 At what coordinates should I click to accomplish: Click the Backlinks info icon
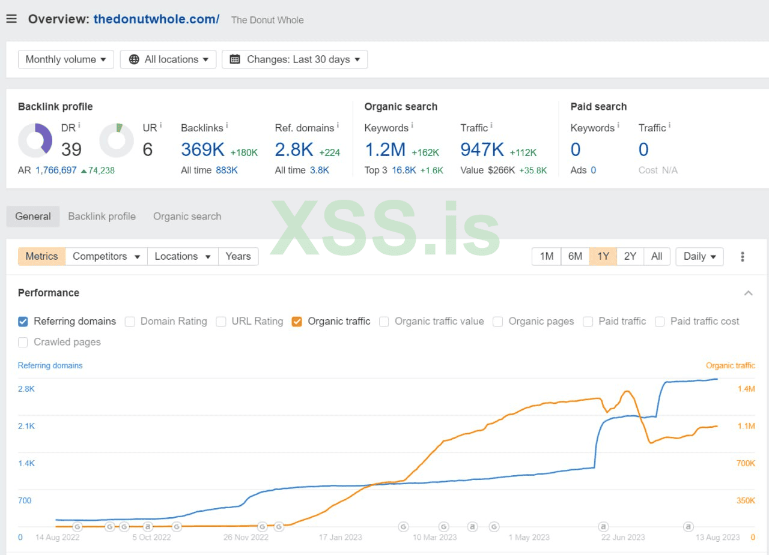point(226,126)
